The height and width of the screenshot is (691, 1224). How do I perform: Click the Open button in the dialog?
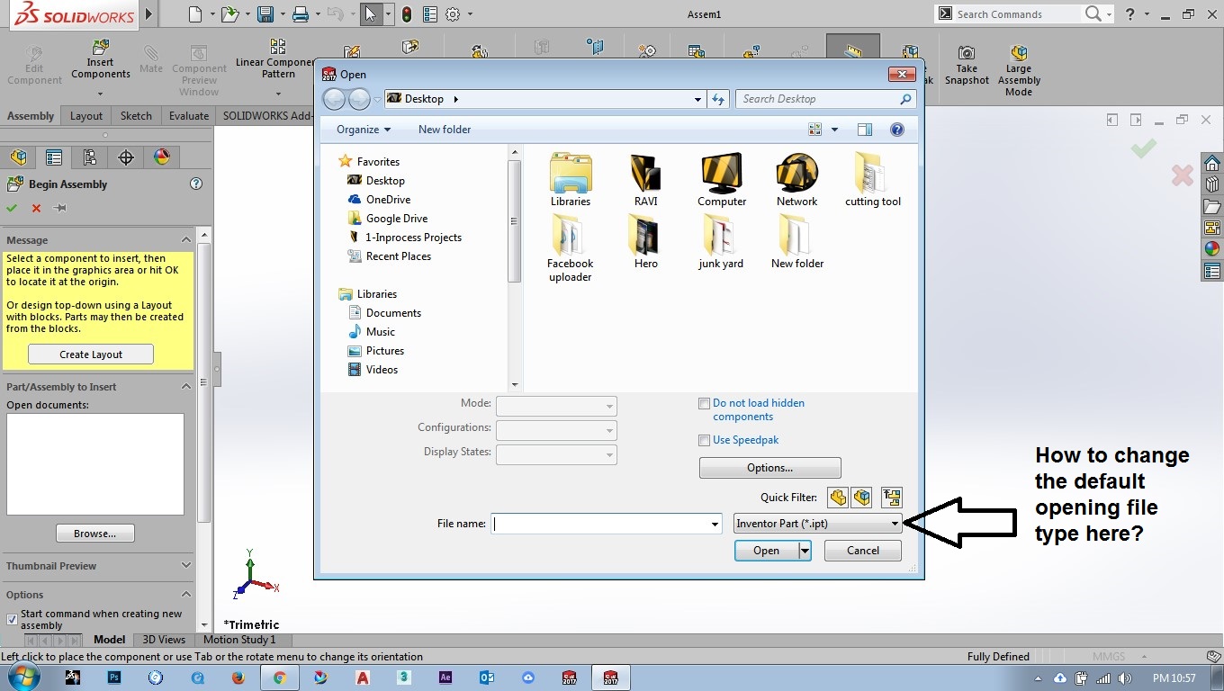[x=766, y=551]
